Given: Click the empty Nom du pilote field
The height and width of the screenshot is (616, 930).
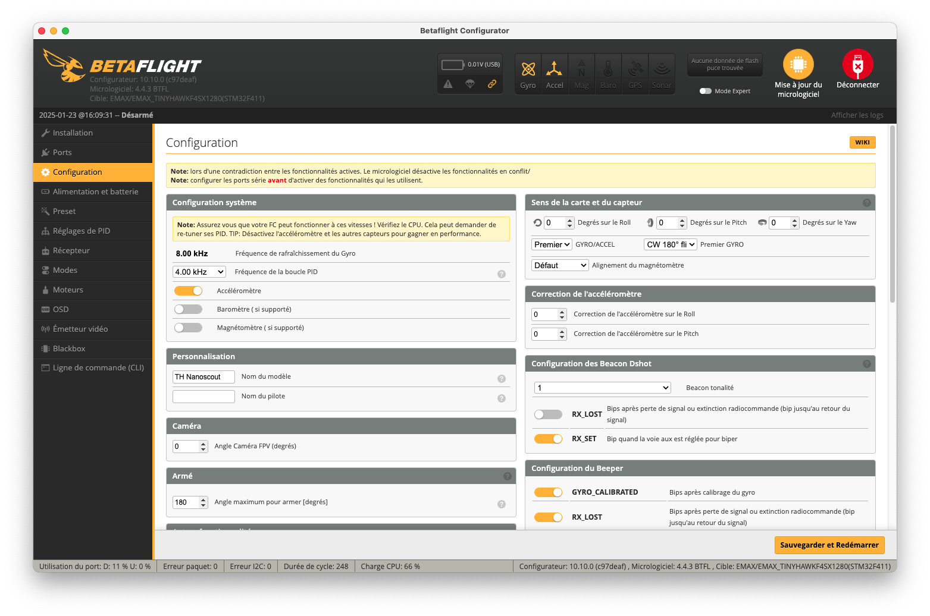Looking at the screenshot, I should coord(203,397).
